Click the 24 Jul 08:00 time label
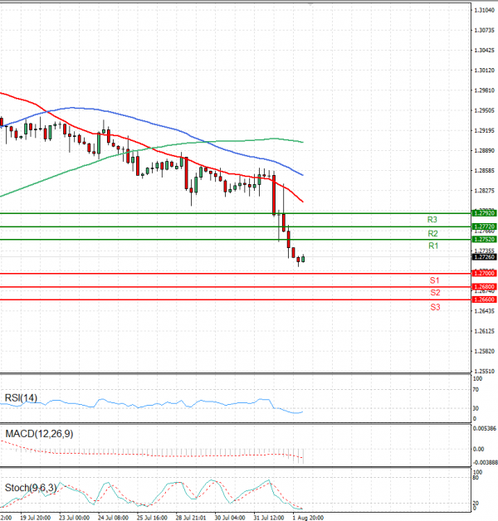Viewport: 498px width, 521px height. pos(113,518)
